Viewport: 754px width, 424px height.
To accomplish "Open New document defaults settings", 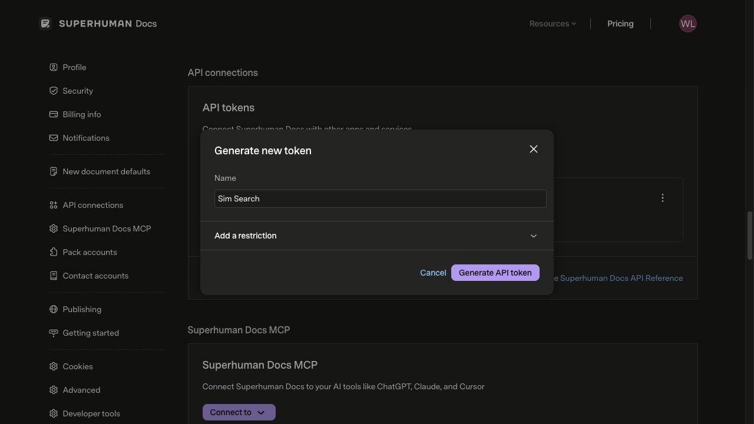I will (x=107, y=171).
